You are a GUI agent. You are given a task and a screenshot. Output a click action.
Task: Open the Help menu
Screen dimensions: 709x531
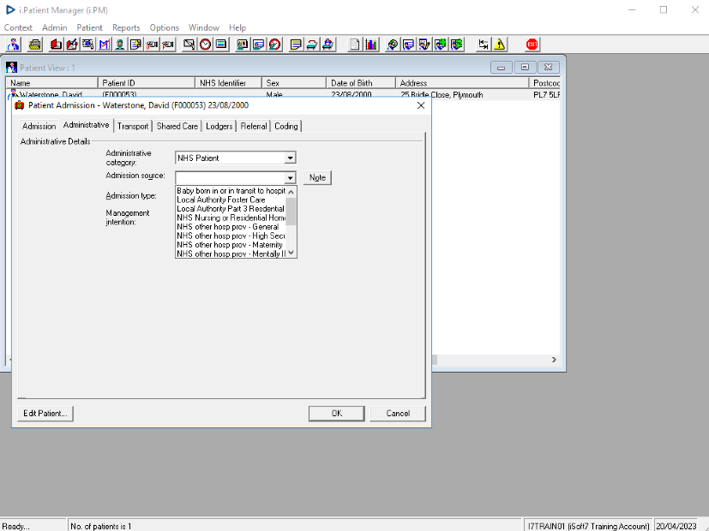click(237, 27)
